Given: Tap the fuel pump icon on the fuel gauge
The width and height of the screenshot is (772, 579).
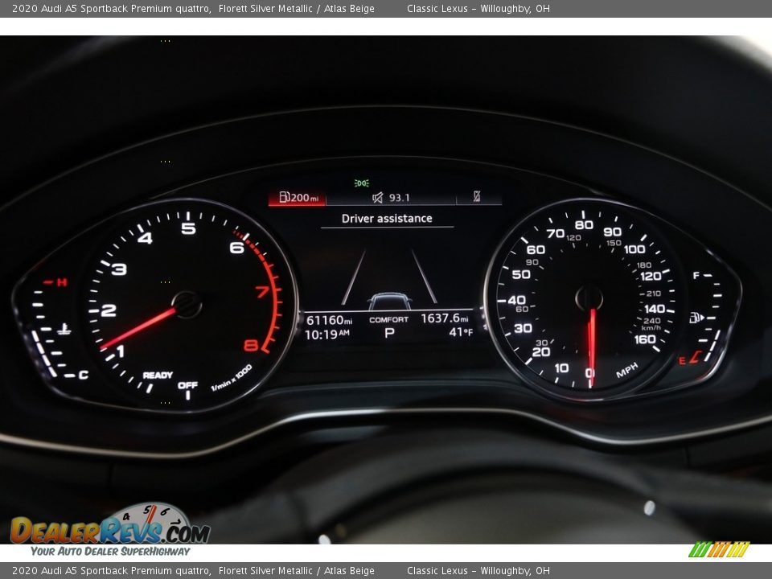Looking at the screenshot, I should pos(696,318).
